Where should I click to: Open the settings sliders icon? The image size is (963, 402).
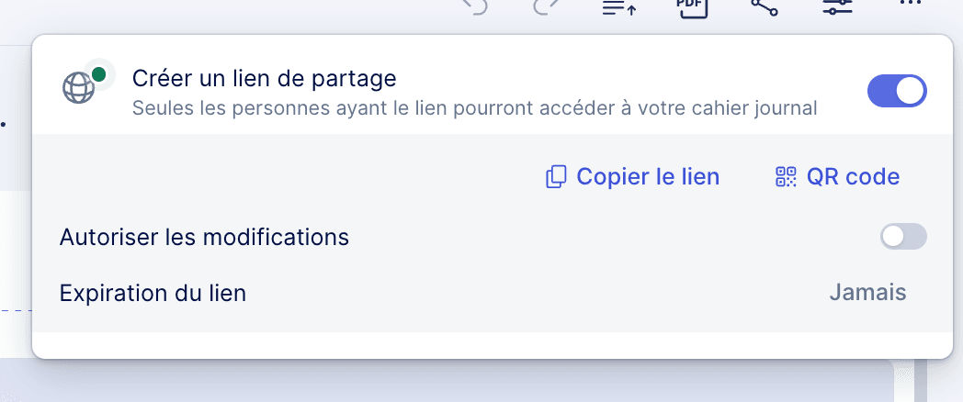pyautogui.click(x=837, y=7)
